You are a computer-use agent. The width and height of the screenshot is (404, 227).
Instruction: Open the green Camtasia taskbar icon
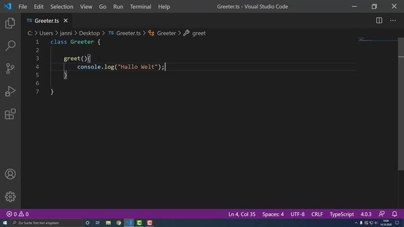[x=139, y=223]
